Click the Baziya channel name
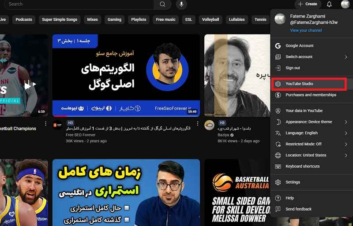Viewport: 353px width, 226px height. [x=223, y=135]
